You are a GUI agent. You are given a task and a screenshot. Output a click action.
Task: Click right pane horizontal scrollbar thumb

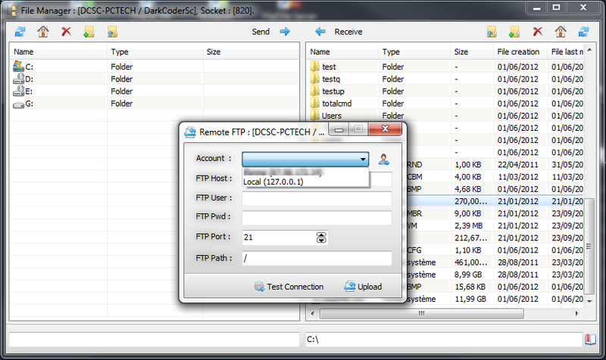click(x=422, y=314)
